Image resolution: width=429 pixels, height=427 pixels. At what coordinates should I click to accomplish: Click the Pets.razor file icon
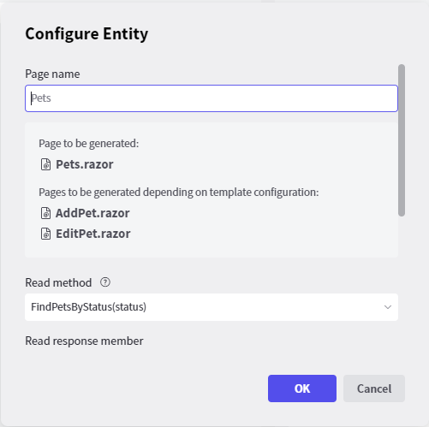(x=45, y=164)
